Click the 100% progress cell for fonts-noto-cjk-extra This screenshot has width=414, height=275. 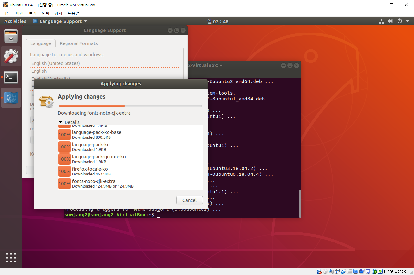point(65,184)
